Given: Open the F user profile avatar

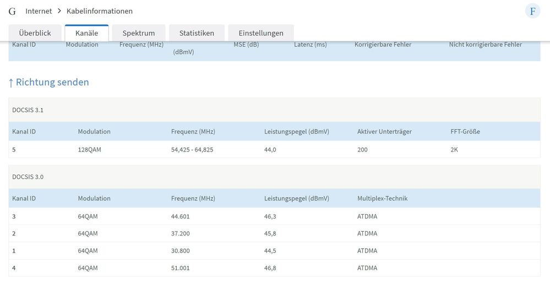Looking at the screenshot, I should click(532, 11).
